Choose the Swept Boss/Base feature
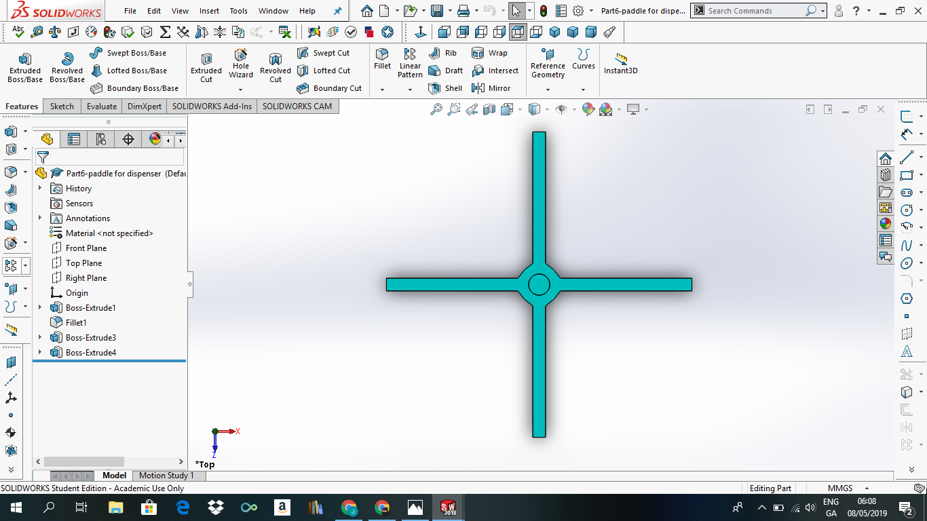Viewport: 927px width, 521px height. coord(128,53)
